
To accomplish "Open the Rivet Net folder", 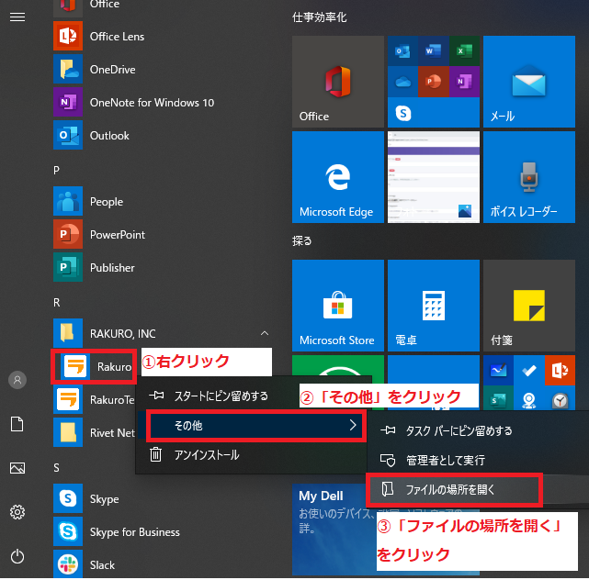I will (94, 432).
